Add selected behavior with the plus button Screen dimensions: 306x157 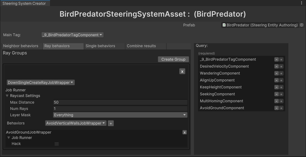coord(111,124)
